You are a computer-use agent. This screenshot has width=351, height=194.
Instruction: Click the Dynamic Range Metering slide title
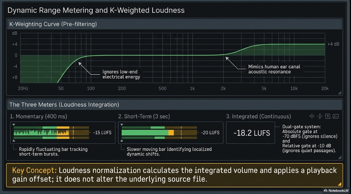(x=96, y=10)
